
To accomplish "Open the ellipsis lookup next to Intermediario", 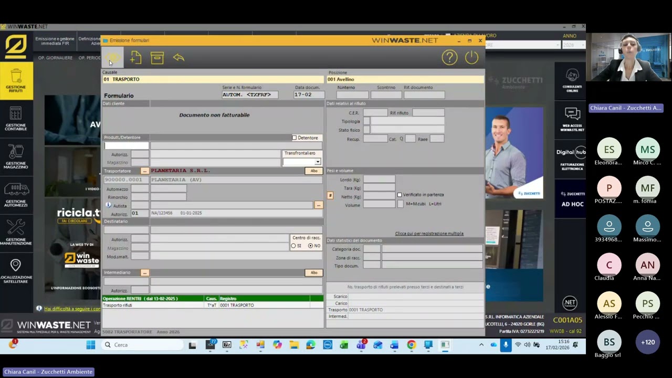I will pyautogui.click(x=144, y=272).
